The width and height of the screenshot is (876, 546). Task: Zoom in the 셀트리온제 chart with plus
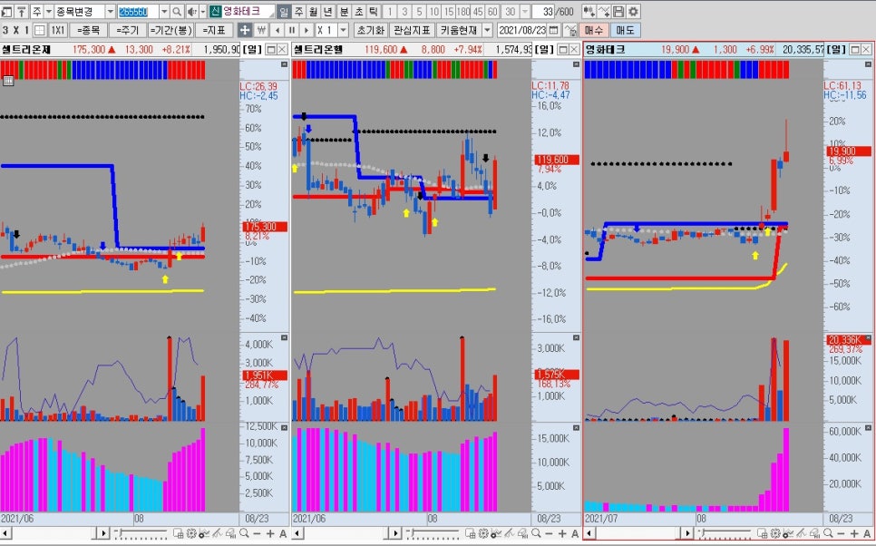[x=270, y=533]
